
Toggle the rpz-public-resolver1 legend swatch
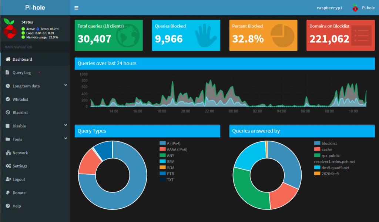(x=317, y=155)
